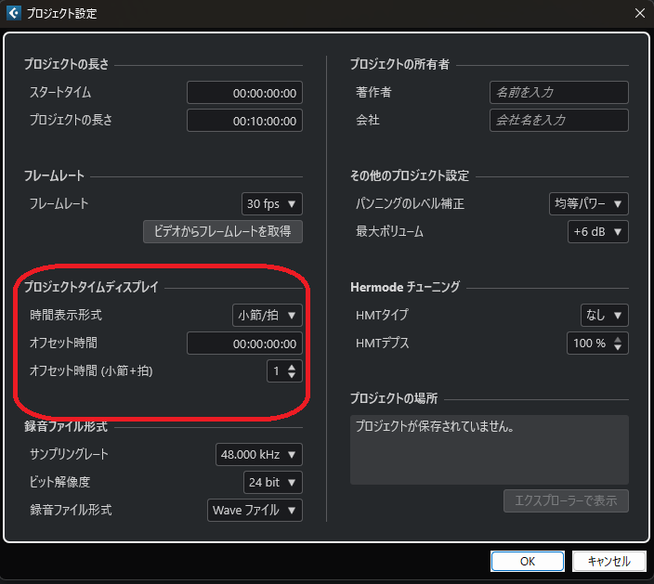This screenshot has height=584, width=654.
Task: Click the HMTデプス 100 % value field
Action: [589, 343]
